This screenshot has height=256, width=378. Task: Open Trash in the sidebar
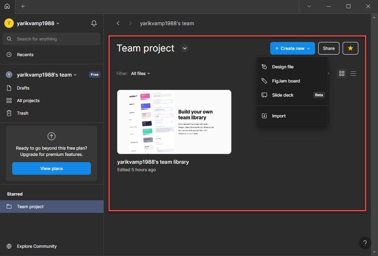(x=52, y=113)
